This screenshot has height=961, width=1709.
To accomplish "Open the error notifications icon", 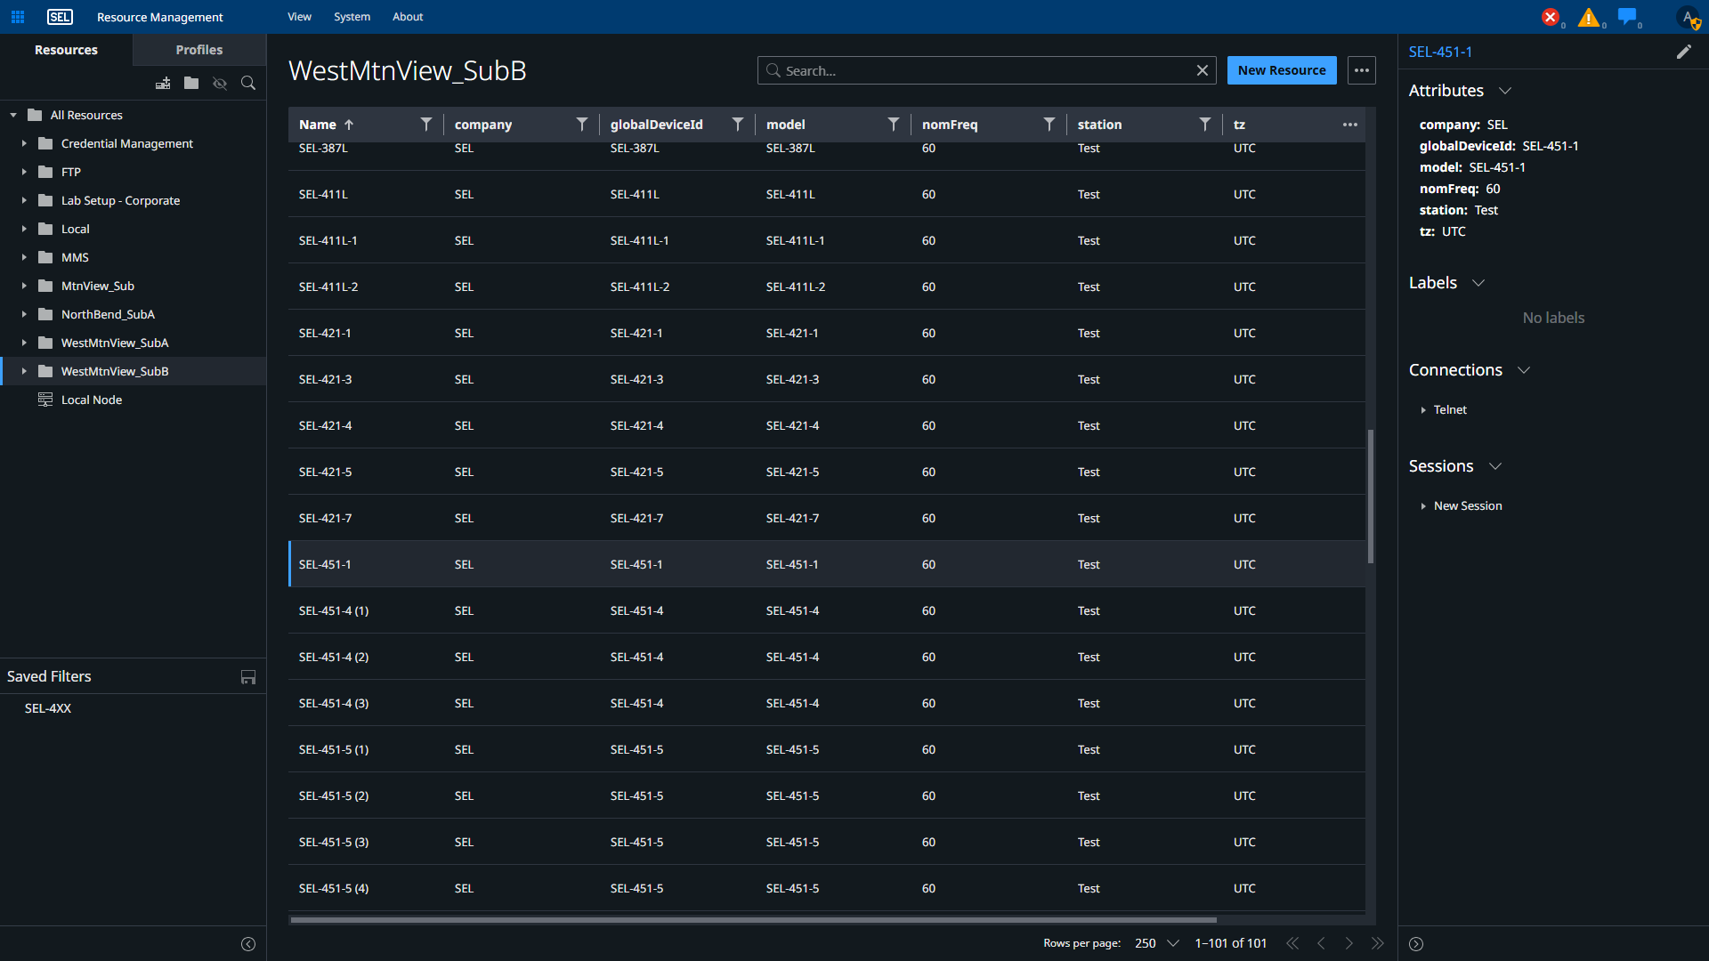I will pyautogui.click(x=1551, y=17).
